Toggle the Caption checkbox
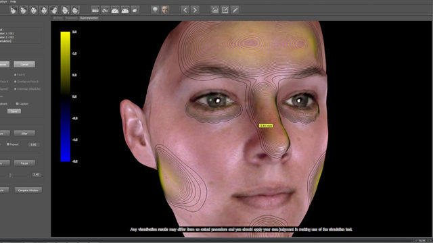 (17, 104)
